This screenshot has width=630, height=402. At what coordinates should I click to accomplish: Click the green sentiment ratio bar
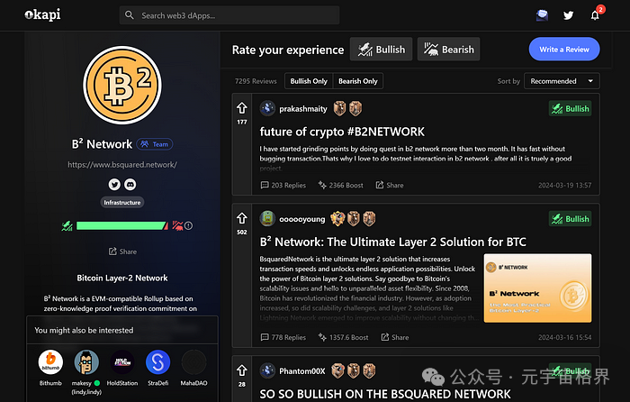pos(122,225)
